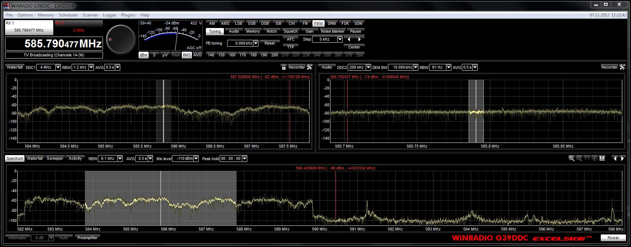Open the Sweeper tab in the wideband panel
The image size is (631, 247).
[55, 158]
